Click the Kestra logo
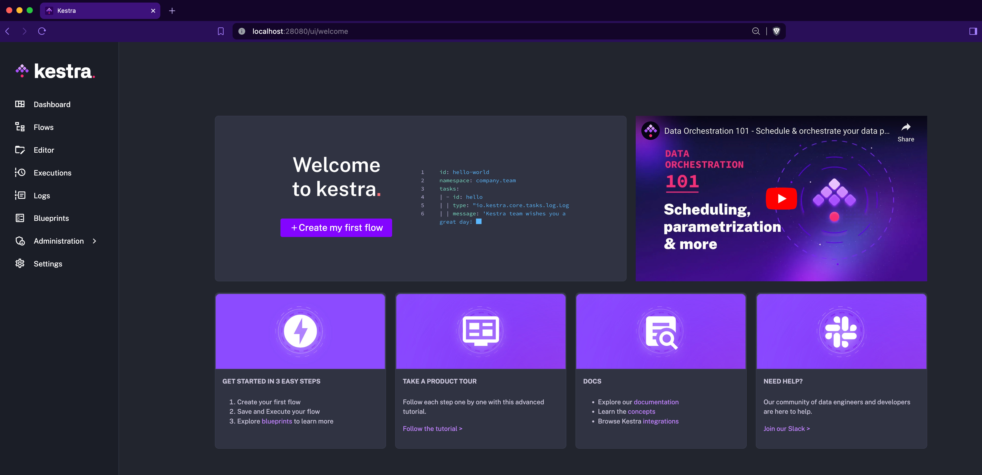This screenshot has width=982, height=475. 55,71
